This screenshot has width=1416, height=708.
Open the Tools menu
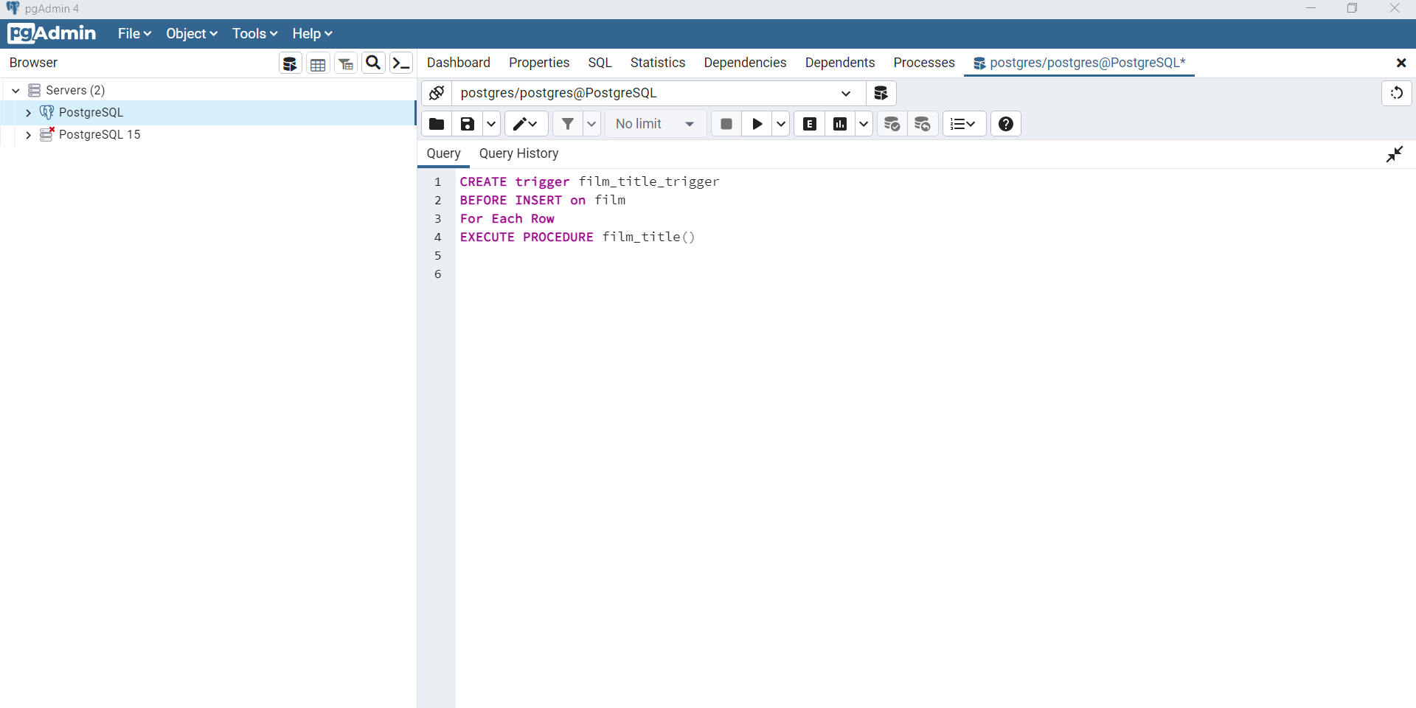254,34
